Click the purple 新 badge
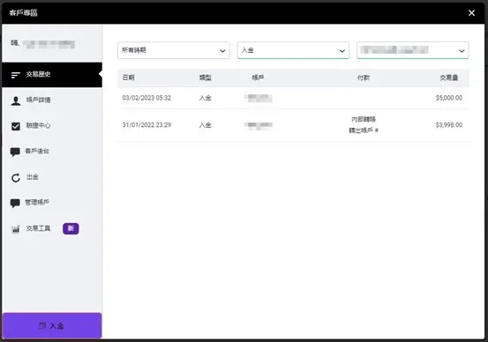 [x=71, y=228]
